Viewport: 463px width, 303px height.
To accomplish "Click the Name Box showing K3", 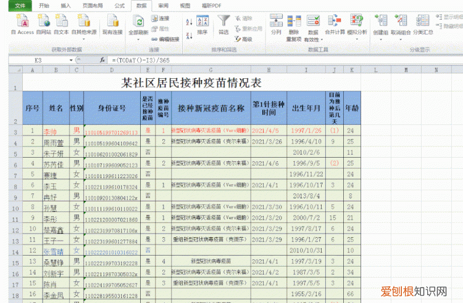I will (38, 60).
